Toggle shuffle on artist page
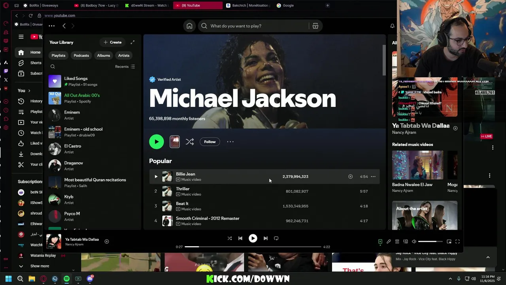The image size is (506, 285). coord(190,142)
